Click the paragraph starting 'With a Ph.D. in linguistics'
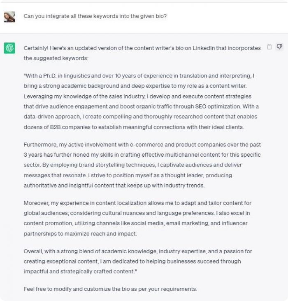This screenshot has width=288, height=301. (x=141, y=101)
